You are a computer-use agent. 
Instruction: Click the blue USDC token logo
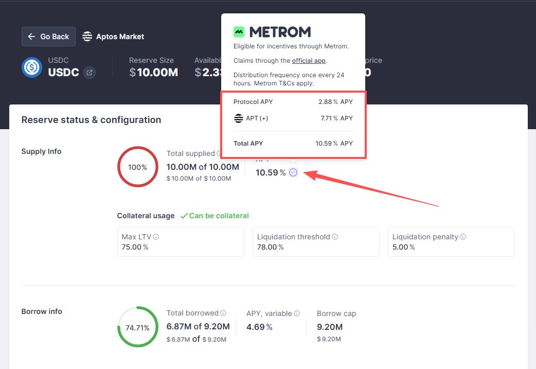point(32,68)
